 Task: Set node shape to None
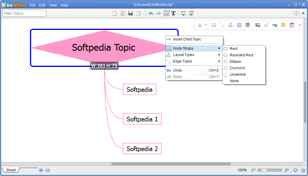(244, 81)
